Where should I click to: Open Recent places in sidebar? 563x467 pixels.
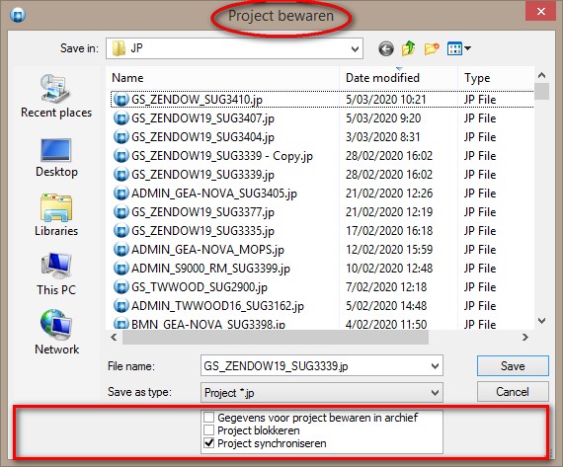tap(56, 96)
